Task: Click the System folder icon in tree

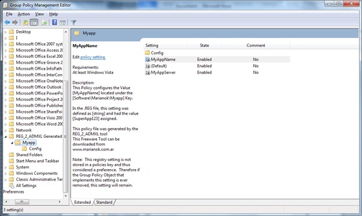Action: [x=12, y=167]
